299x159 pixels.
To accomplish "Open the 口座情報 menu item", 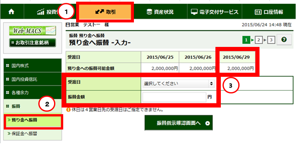I will (x=269, y=12).
